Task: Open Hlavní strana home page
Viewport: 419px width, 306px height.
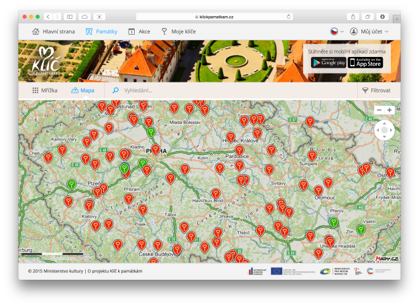Action: (53, 31)
